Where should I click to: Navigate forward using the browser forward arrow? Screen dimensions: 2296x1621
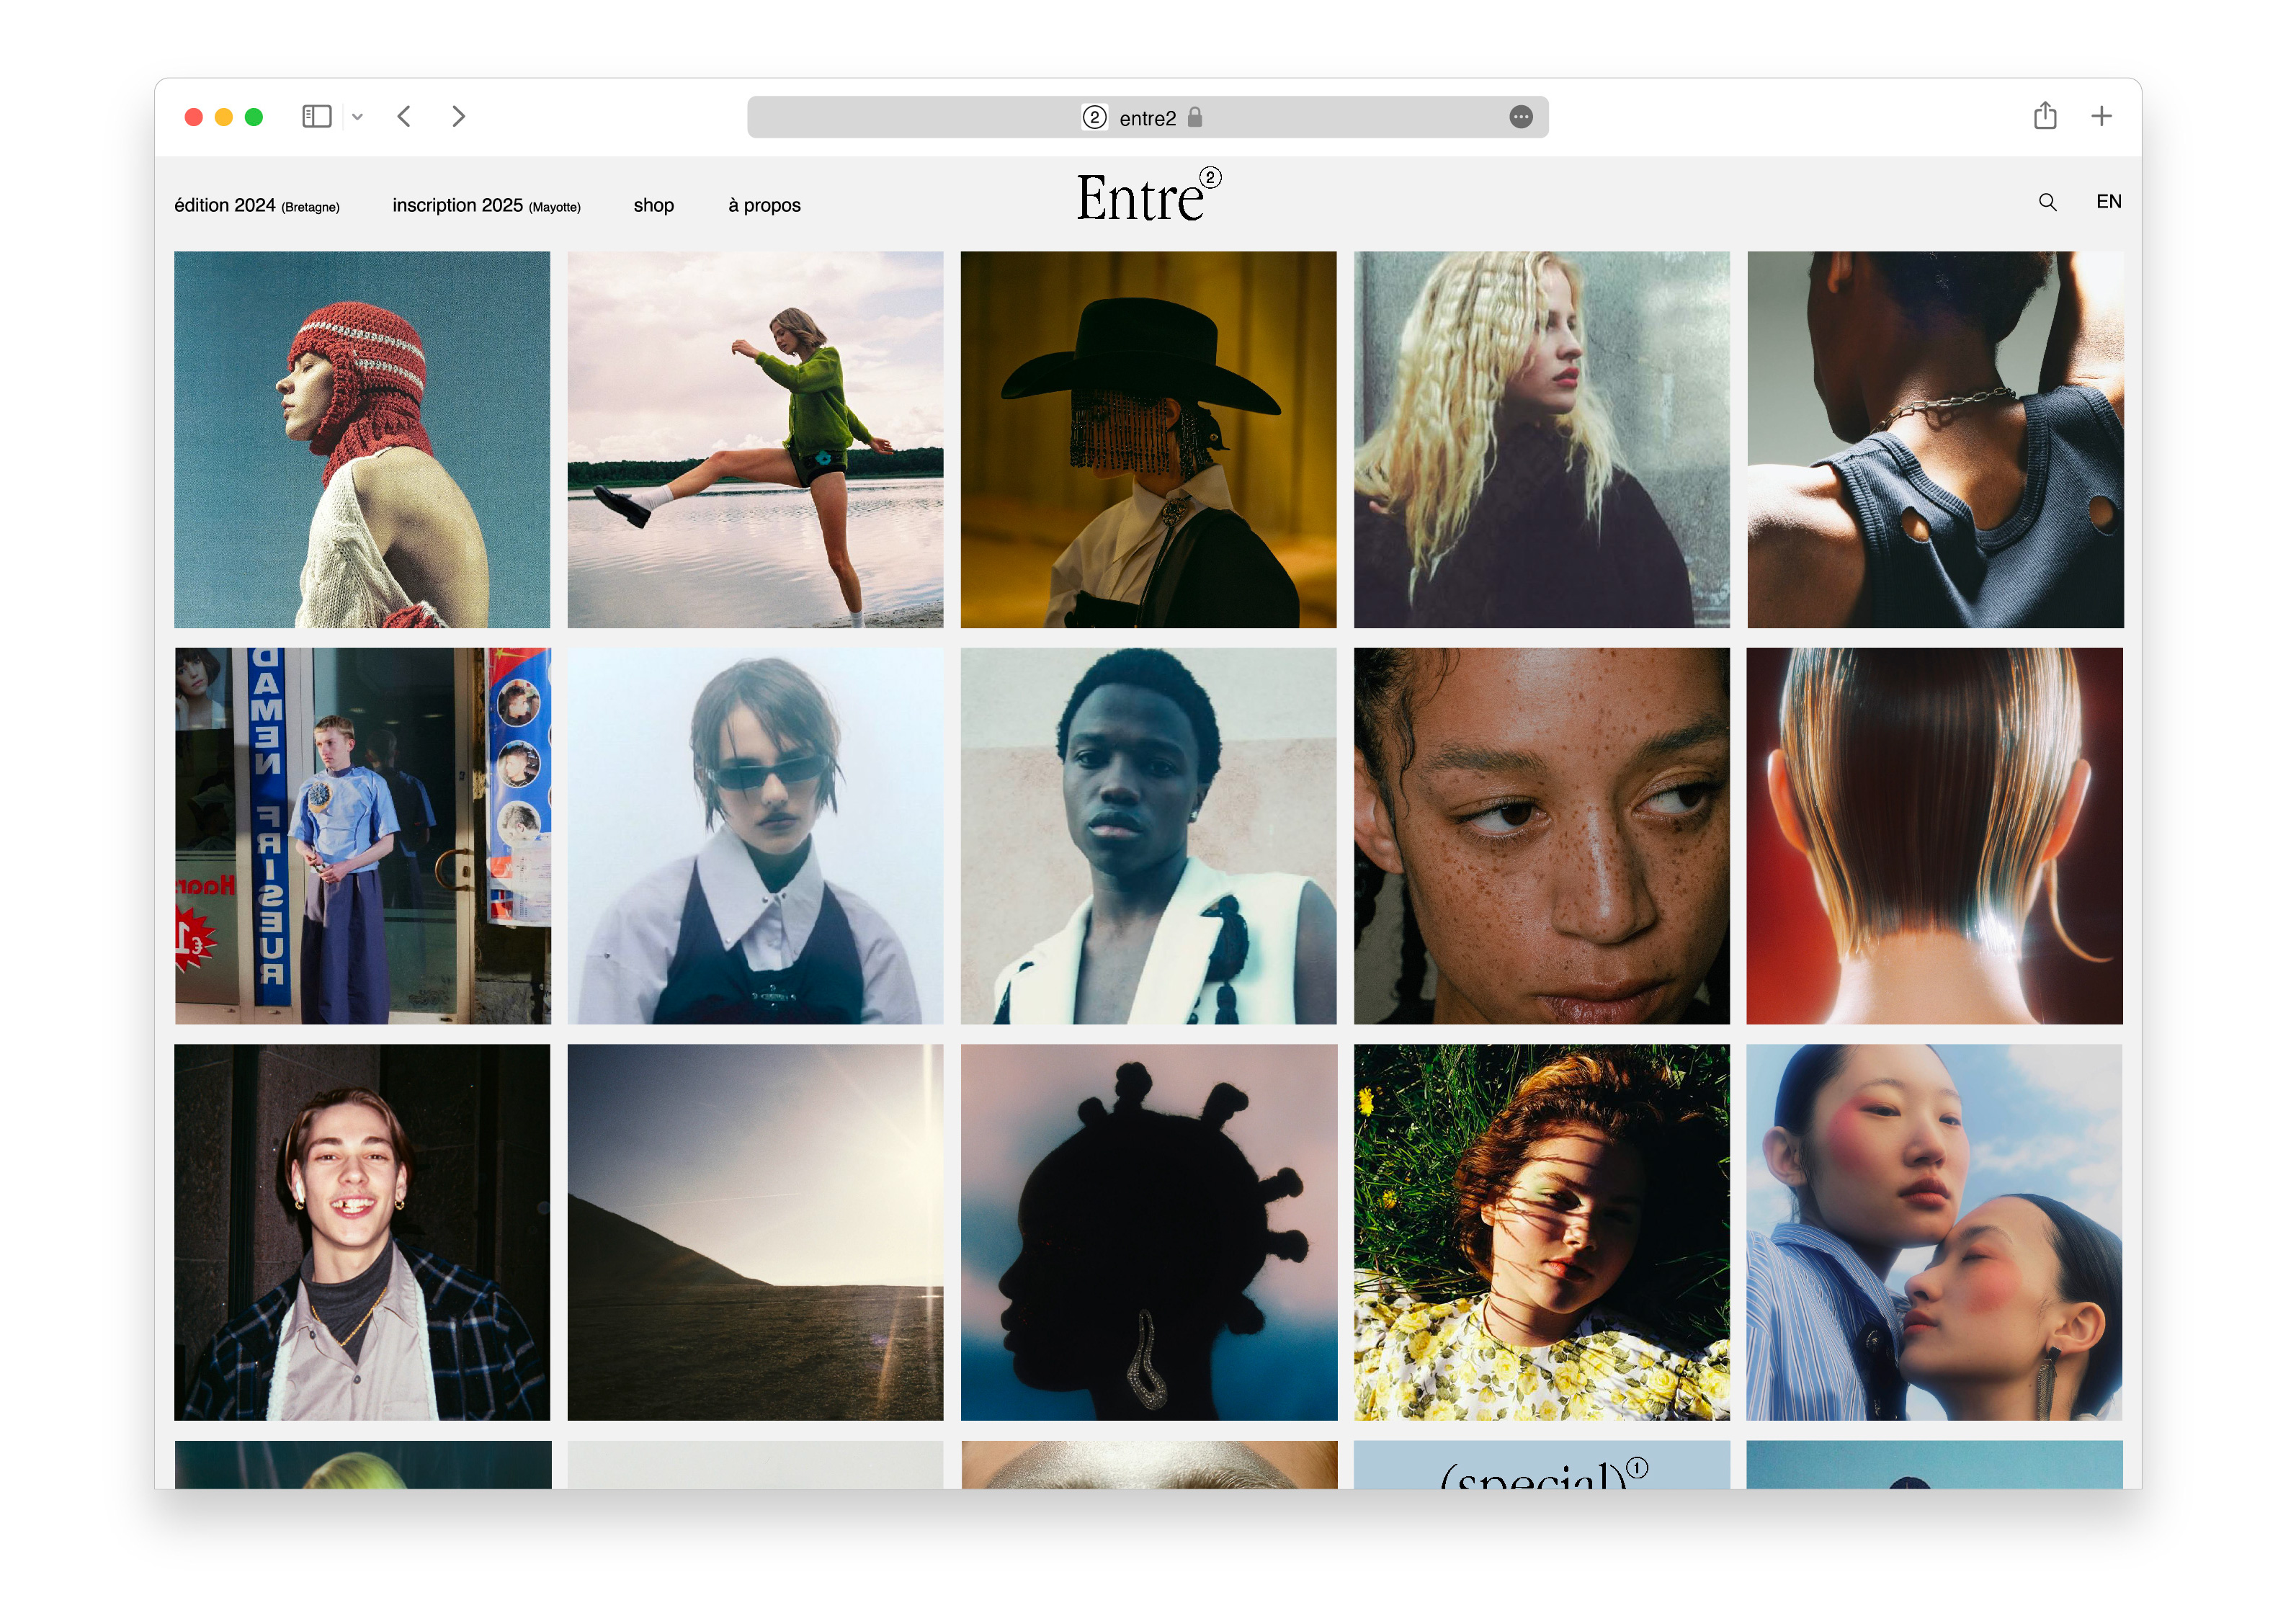(x=458, y=116)
